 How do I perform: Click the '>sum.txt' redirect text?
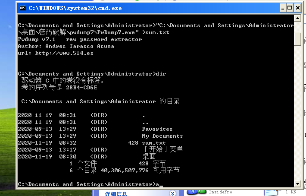(x=156, y=32)
